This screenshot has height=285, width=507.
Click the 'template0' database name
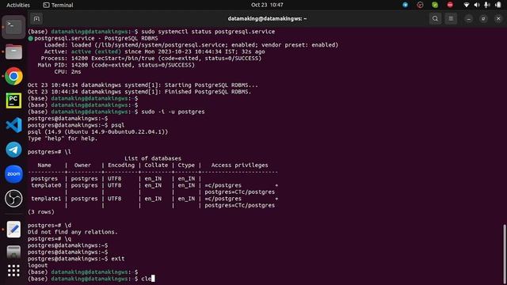pyautogui.click(x=46, y=185)
